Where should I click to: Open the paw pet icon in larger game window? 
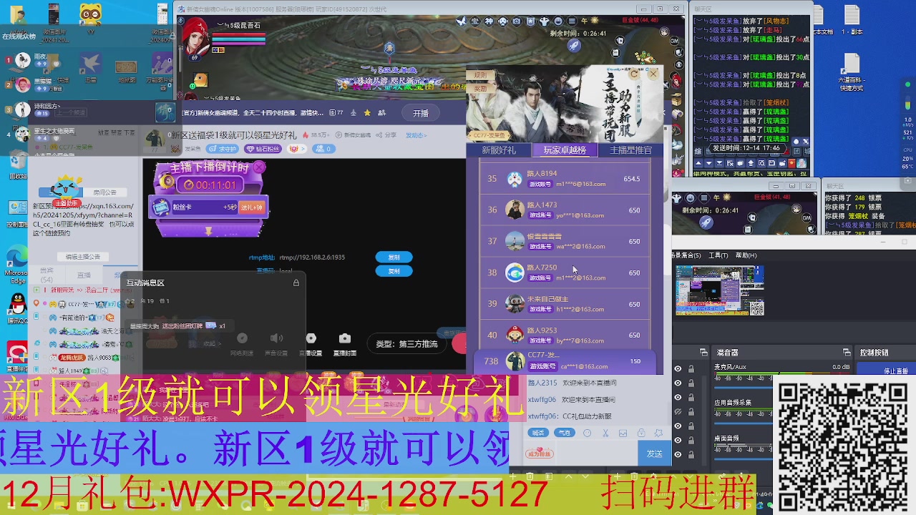point(502,21)
